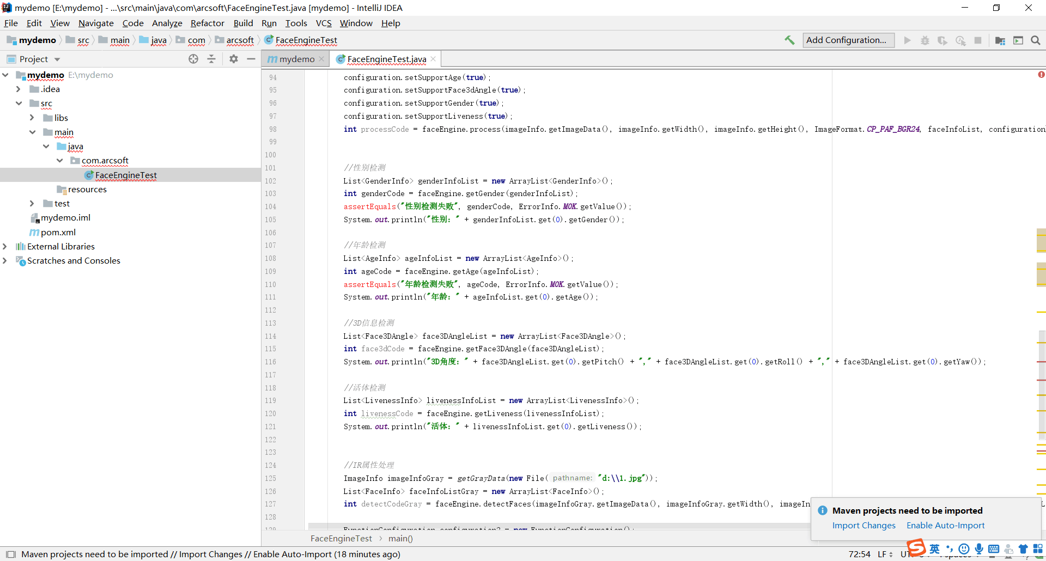
Task: Open the Terminal run icon in the toolbar
Action: [1018, 40]
